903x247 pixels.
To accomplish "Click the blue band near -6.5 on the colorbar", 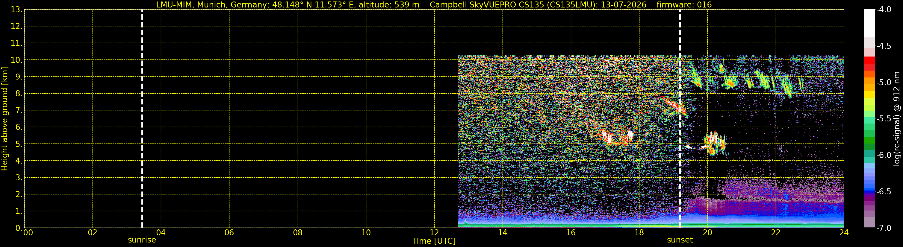I will [x=869, y=191].
